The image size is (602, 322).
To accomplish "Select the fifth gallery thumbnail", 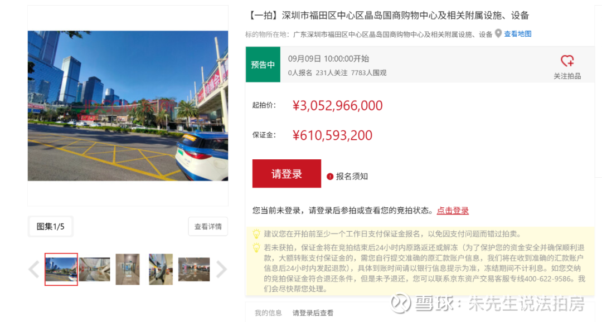I will (194, 270).
